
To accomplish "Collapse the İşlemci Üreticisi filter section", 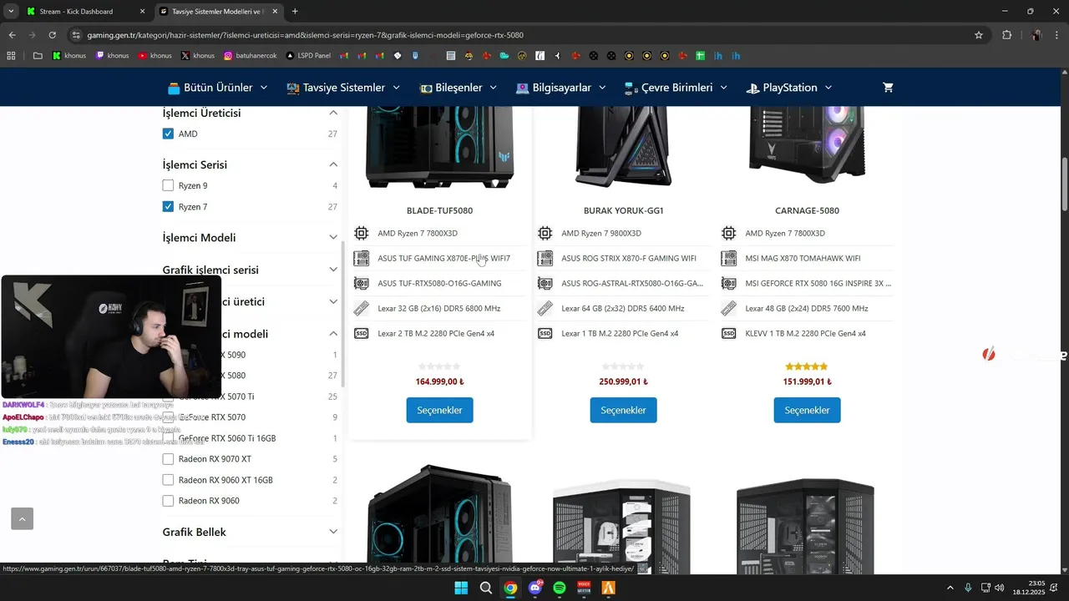I will pyautogui.click(x=332, y=113).
